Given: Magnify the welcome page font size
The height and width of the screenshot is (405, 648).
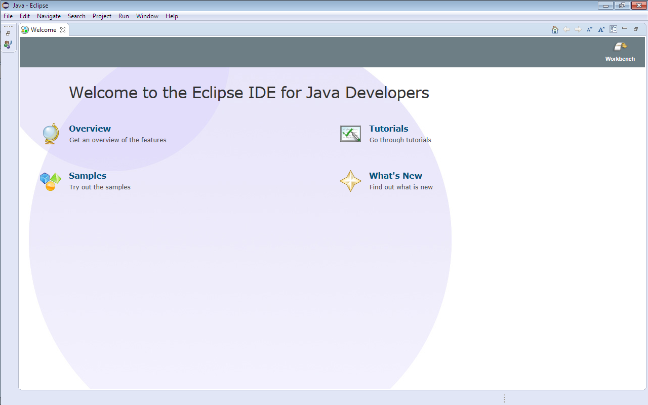Looking at the screenshot, I should [601, 29].
